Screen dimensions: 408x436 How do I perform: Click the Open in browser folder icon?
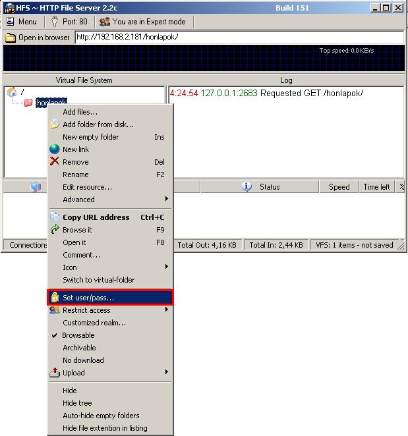[x=11, y=38]
